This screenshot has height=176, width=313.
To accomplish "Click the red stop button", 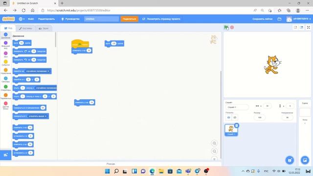I will point(232,27).
